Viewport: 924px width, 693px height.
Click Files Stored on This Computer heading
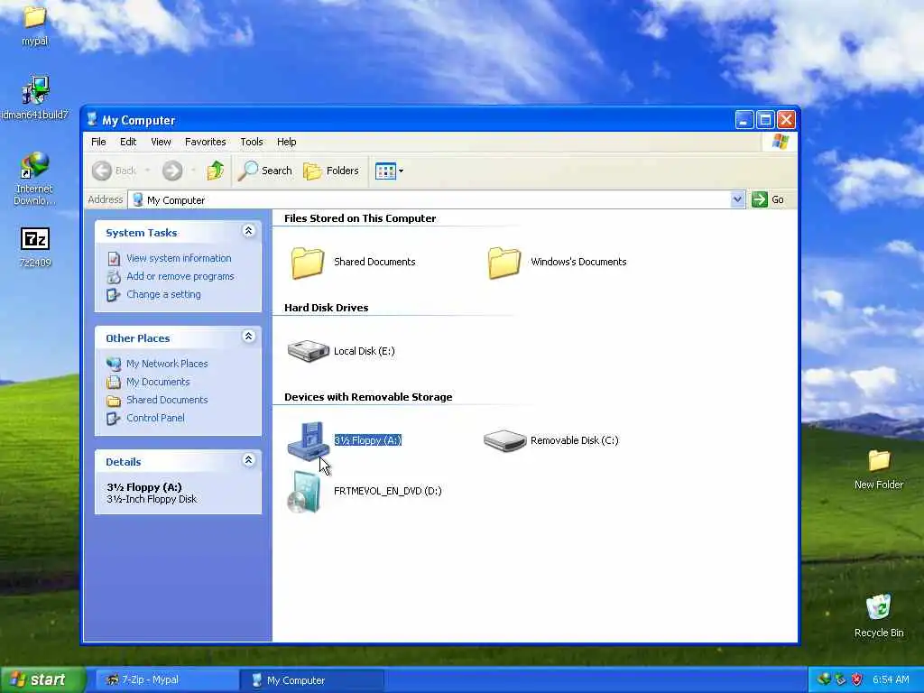360,218
